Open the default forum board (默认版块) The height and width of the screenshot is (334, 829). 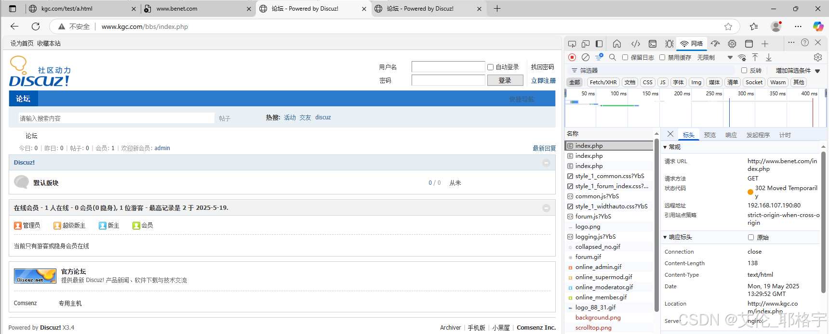tap(46, 183)
